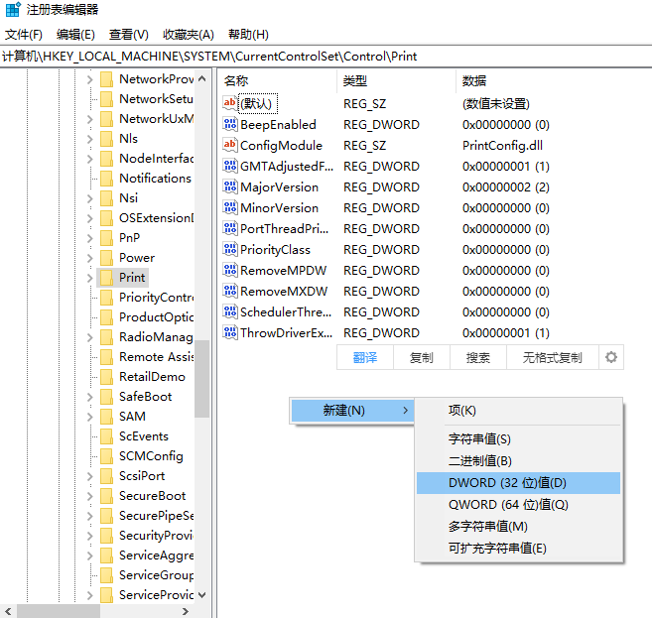Click the 新建(N) context menu item
This screenshot has width=652, height=618.
point(352,411)
